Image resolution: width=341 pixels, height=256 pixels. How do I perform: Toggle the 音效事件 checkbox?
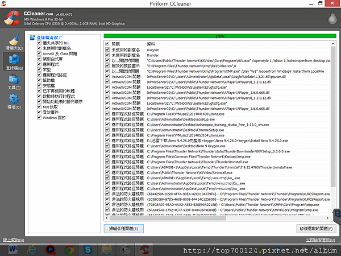39,112
